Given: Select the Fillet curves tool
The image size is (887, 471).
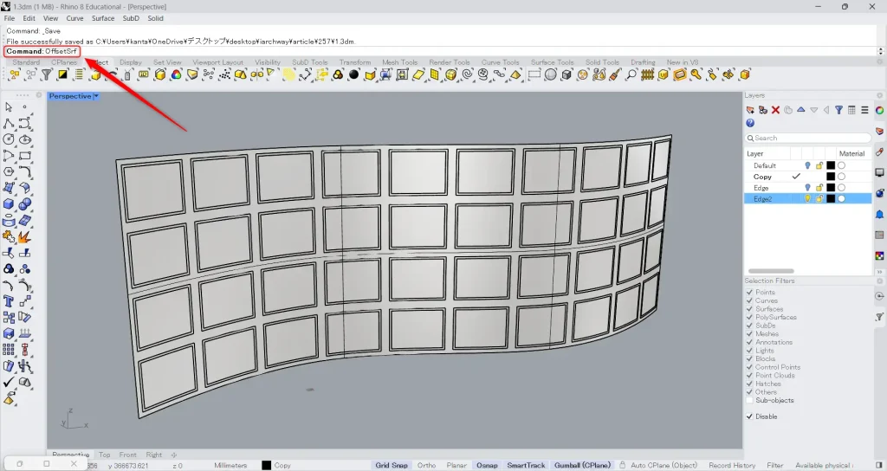Looking at the screenshot, I should (25, 171).
